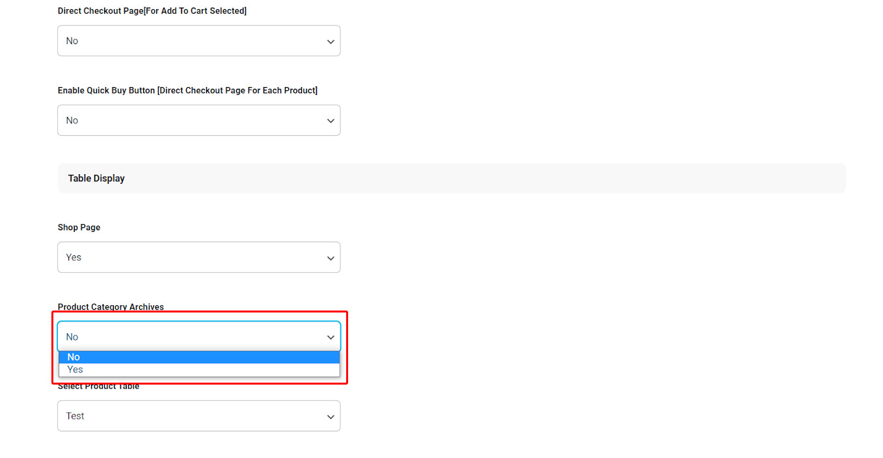Open the Enable Quick Buy Button dropdown
The width and height of the screenshot is (883, 458).
click(198, 120)
